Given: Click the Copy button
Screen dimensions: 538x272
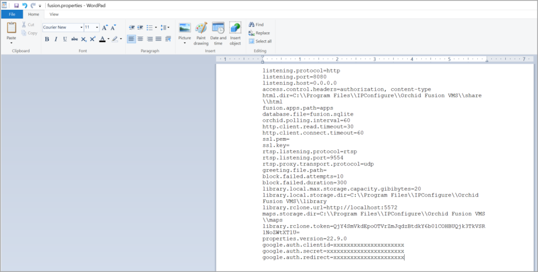Looking at the screenshot, I should 29,33.
